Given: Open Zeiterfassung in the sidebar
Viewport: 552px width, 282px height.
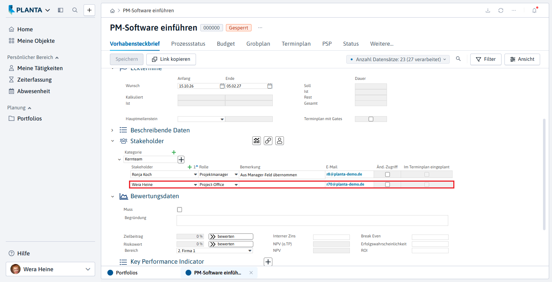Looking at the screenshot, I should pos(35,80).
